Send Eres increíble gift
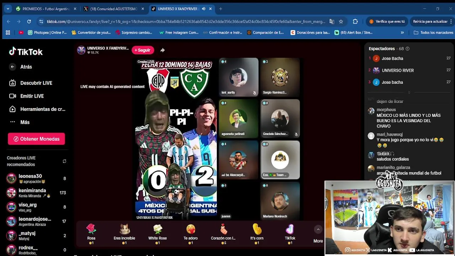 (124, 234)
